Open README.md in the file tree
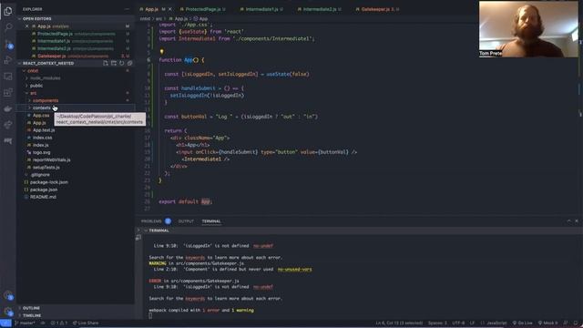The height and width of the screenshot is (328, 583). [43, 197]
